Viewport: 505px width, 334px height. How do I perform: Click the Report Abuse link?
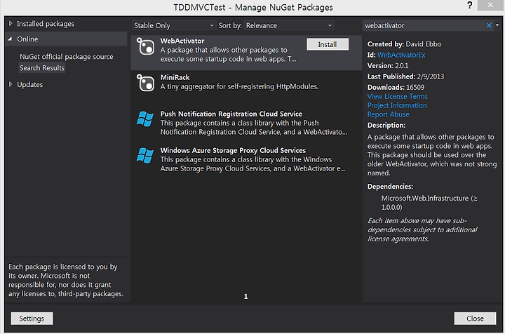pos(389,114)
